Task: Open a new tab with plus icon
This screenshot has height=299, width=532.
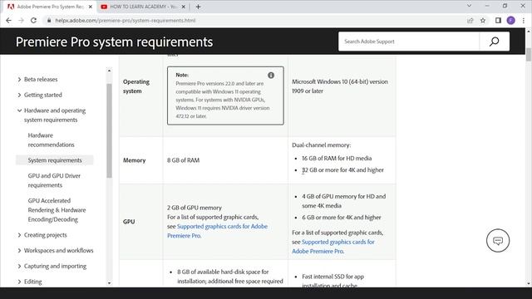Action: click(x=198, y=7)
